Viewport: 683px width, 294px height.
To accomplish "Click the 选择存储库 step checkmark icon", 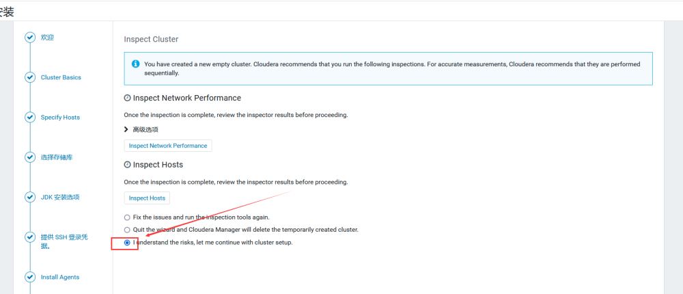I will click(29, 157).
